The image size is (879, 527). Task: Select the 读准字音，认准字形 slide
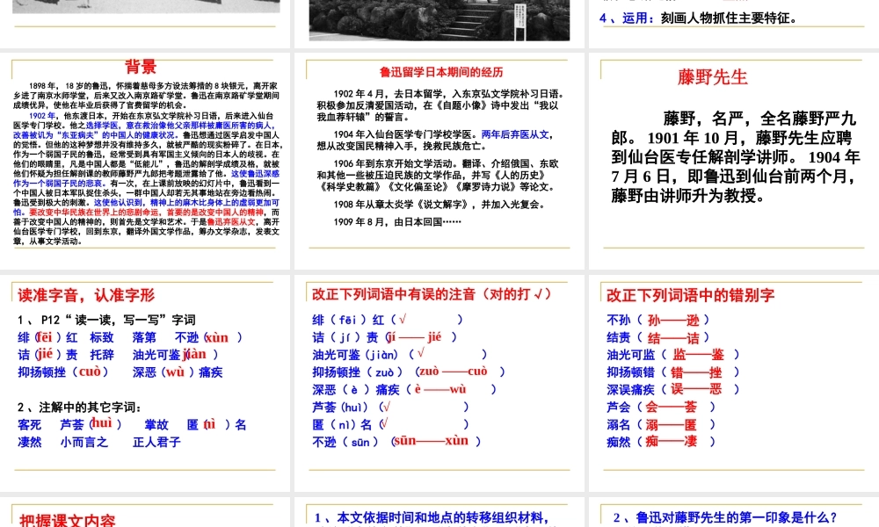pyautogui.click(x=145, y=383)
